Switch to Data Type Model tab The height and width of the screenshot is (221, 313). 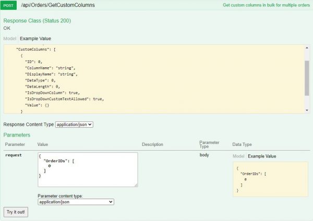coord(238,156)
